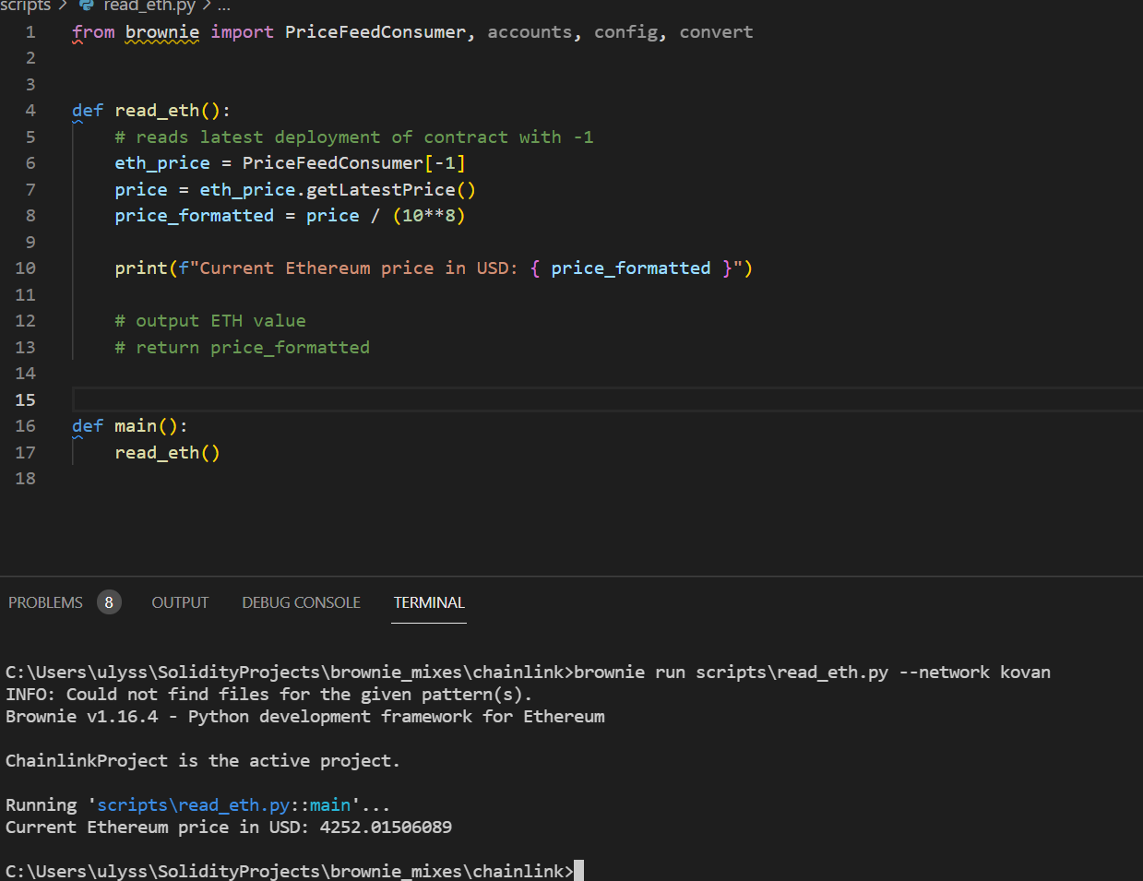Screen dimensions: 1143x881
Task: Click the blue main link in terminal output
Action: [x=330, y=804]
